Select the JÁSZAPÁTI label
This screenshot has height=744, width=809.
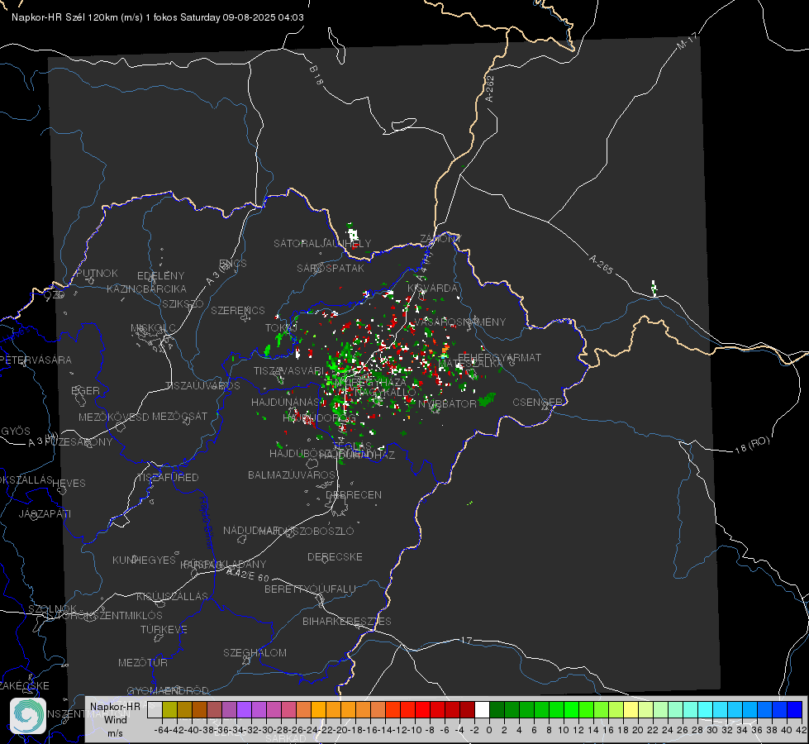45,513
